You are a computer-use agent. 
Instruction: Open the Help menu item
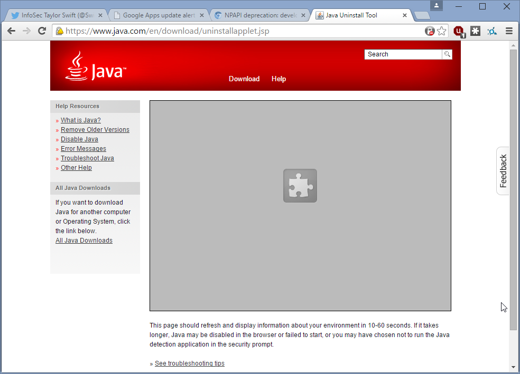tap(278, 79)
